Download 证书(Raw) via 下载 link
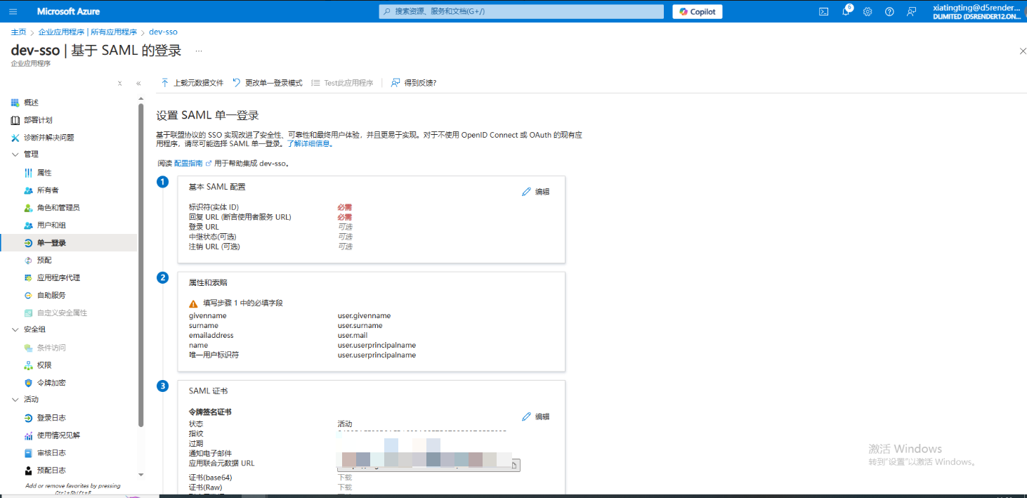 click(345, 487)
